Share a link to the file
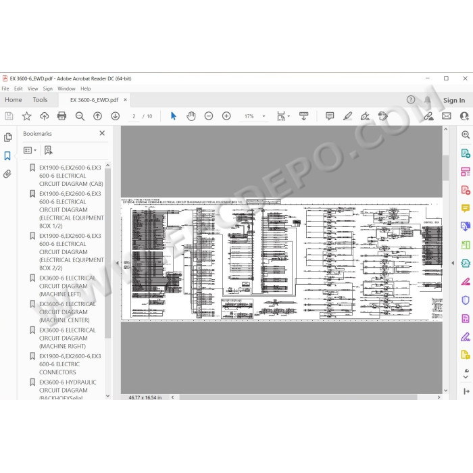This screenshot has height=473, width=473. 428,116
